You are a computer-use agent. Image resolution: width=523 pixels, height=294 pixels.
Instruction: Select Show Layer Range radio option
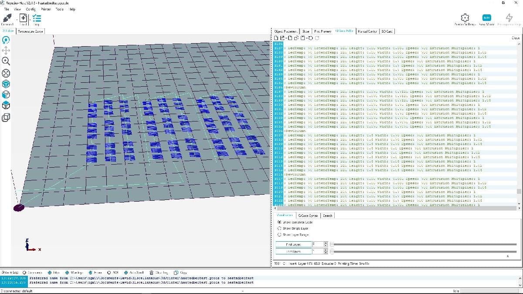pyautogui.click(x=279, y=235)
